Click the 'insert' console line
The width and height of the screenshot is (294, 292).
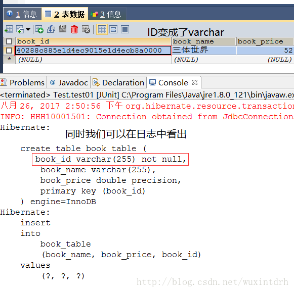coord(35,223)
